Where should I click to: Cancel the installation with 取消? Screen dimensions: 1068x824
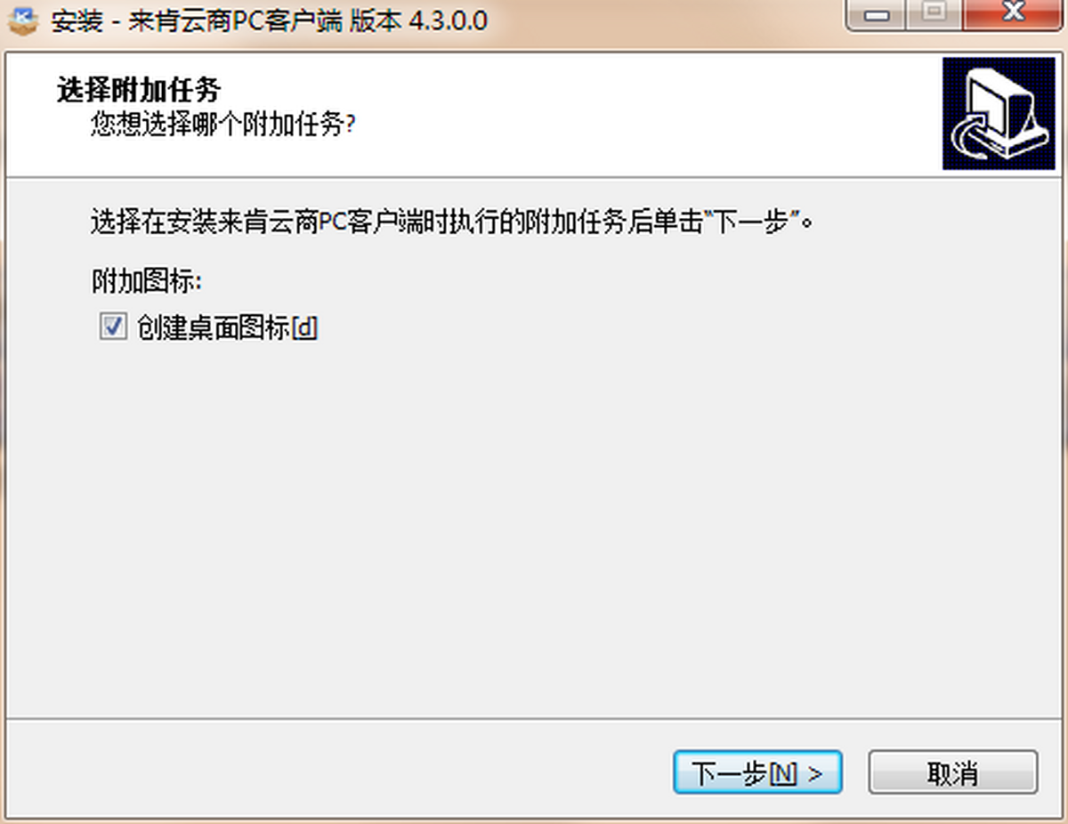tap(952, 773)
